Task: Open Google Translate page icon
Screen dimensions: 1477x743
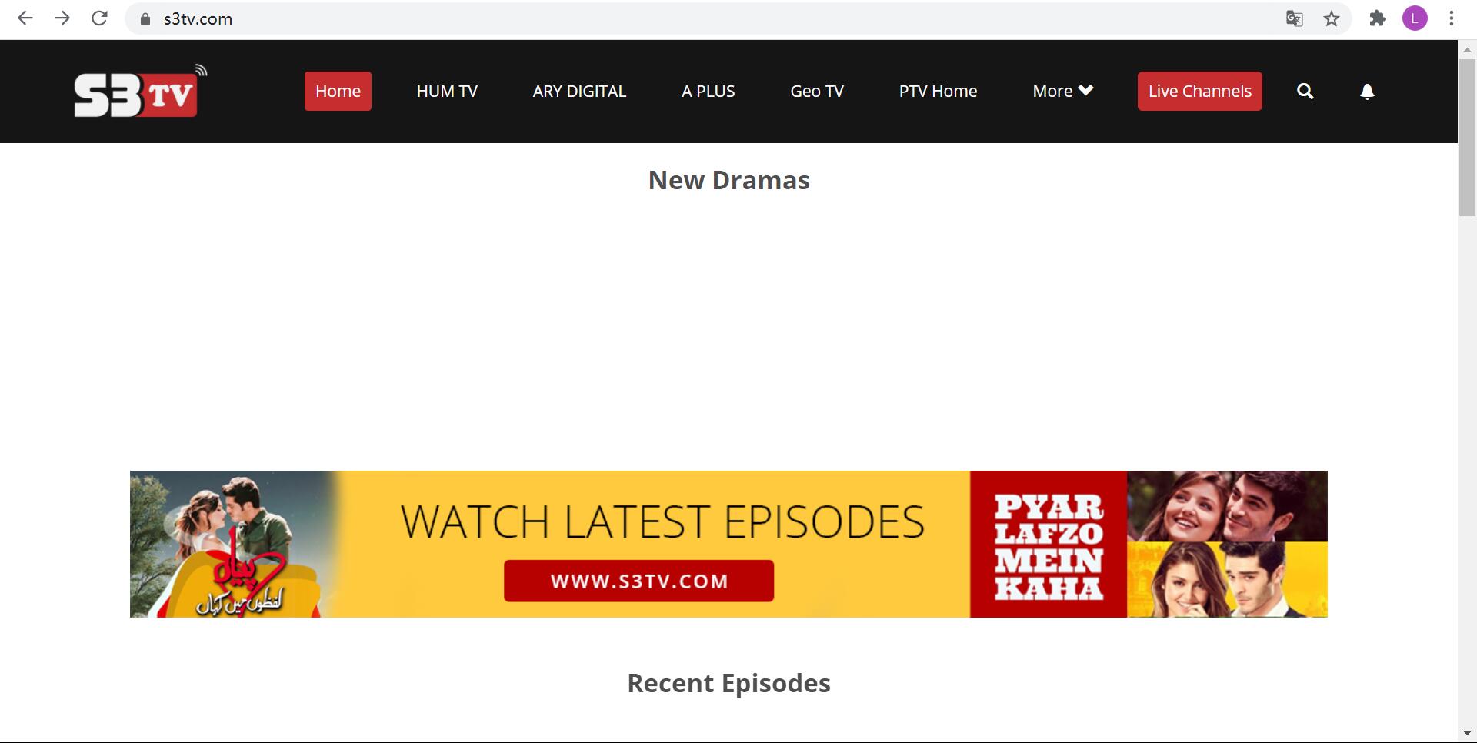Action: click(1295, 18)
